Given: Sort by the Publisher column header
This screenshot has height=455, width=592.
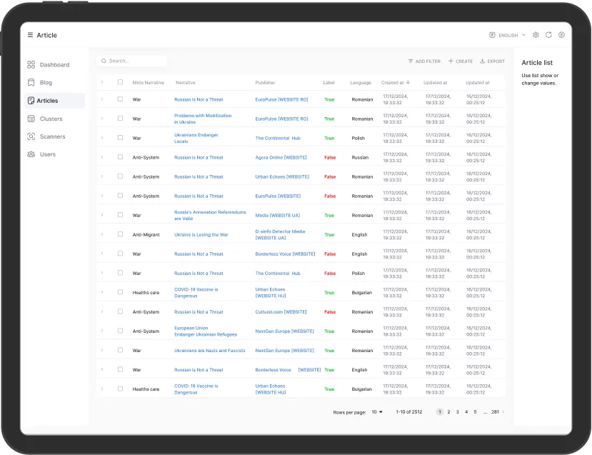Looking at the screenshot, I should [x=265, y=83].
